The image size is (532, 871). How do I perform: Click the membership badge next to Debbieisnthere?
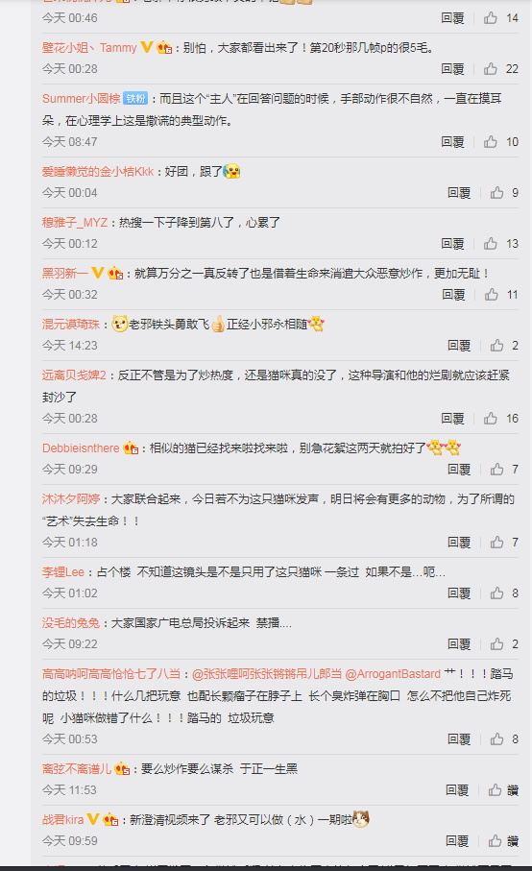(x=131, y=448)
